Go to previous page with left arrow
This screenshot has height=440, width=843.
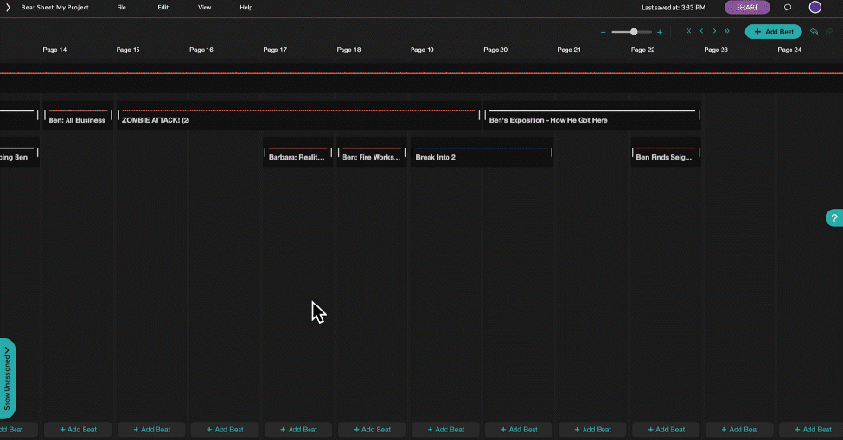coord(701,31)
